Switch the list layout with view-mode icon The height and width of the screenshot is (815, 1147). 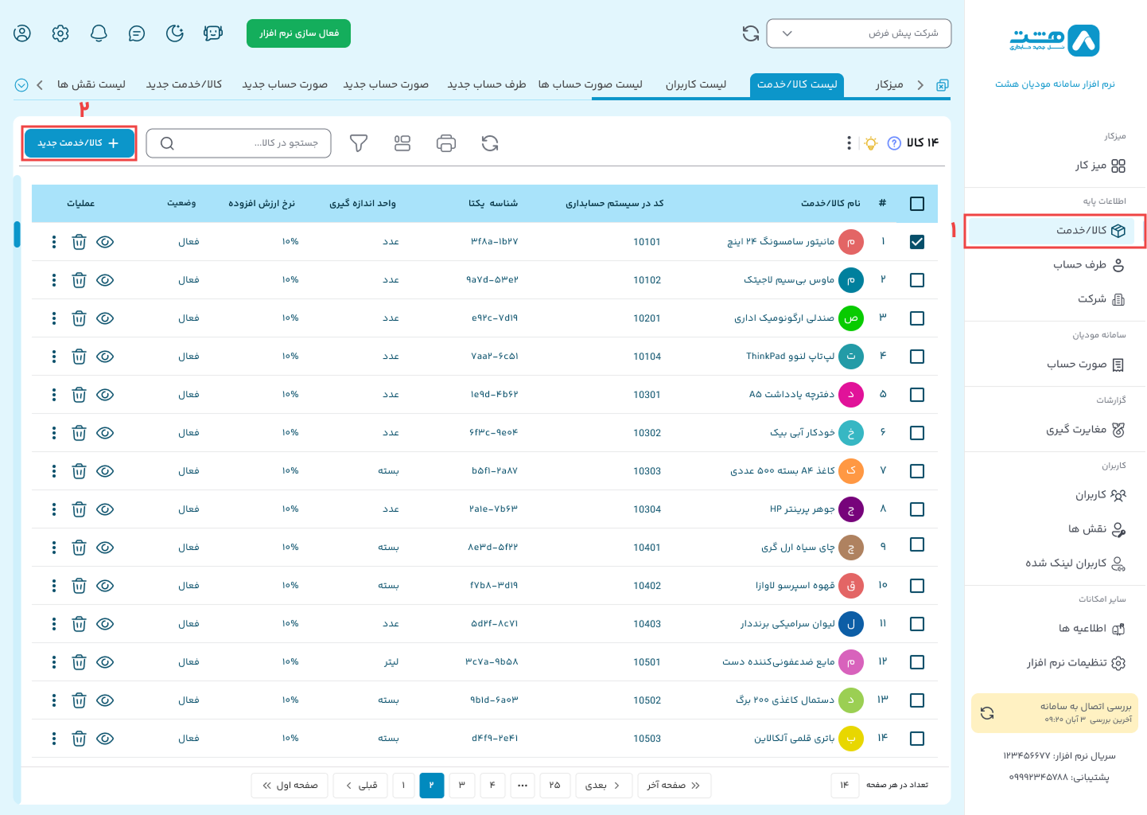pyautogui.click(x=402, y=143)
